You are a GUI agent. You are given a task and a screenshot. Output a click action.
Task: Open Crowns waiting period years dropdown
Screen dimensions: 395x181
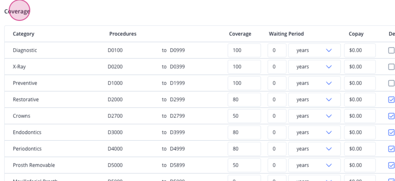pyautogui.click(x=314, y=116)
